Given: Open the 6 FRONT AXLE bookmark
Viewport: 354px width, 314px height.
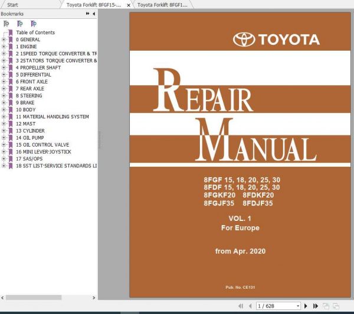Looking at the screenshot, I should 32,82.
